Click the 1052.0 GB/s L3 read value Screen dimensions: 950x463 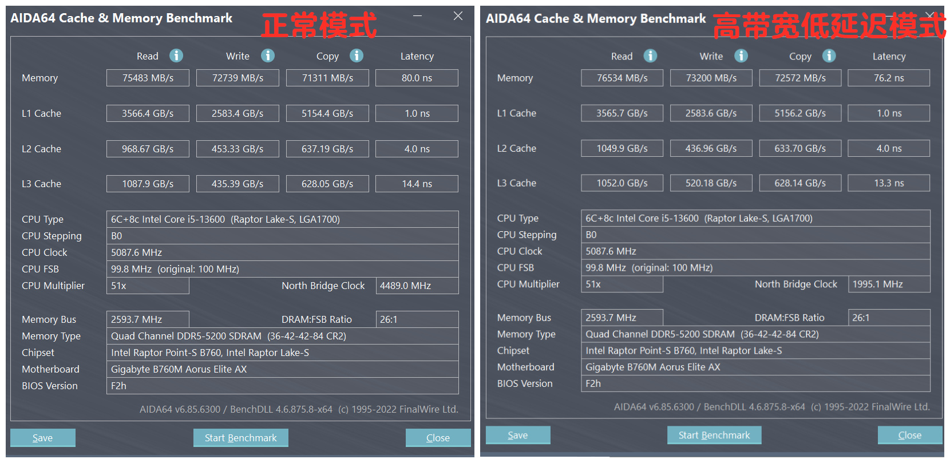click(622, 183)
